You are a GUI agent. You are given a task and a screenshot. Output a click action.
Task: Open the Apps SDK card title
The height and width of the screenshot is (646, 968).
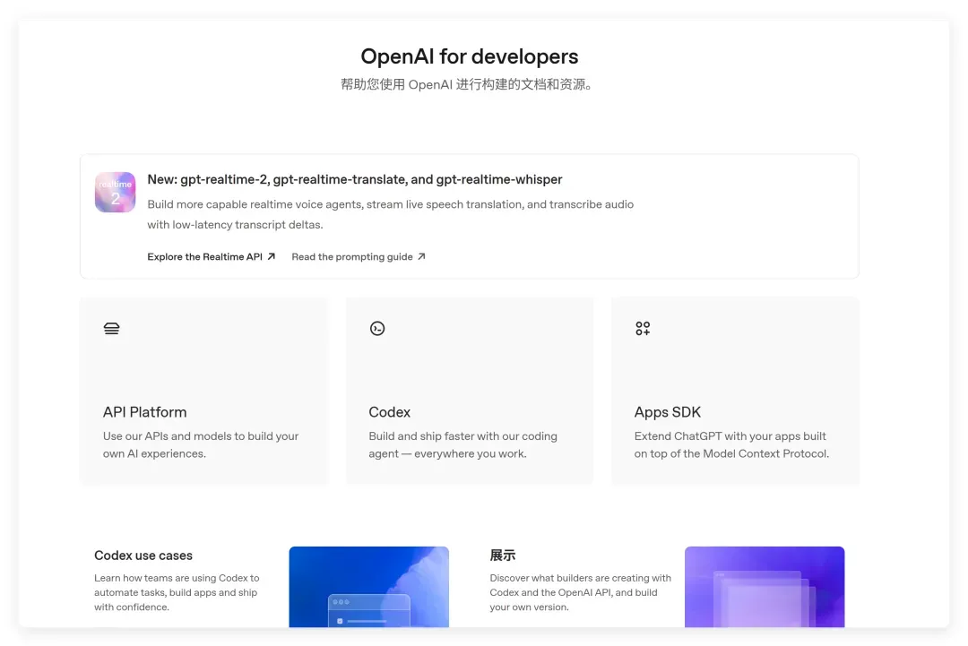coord(668,412)
